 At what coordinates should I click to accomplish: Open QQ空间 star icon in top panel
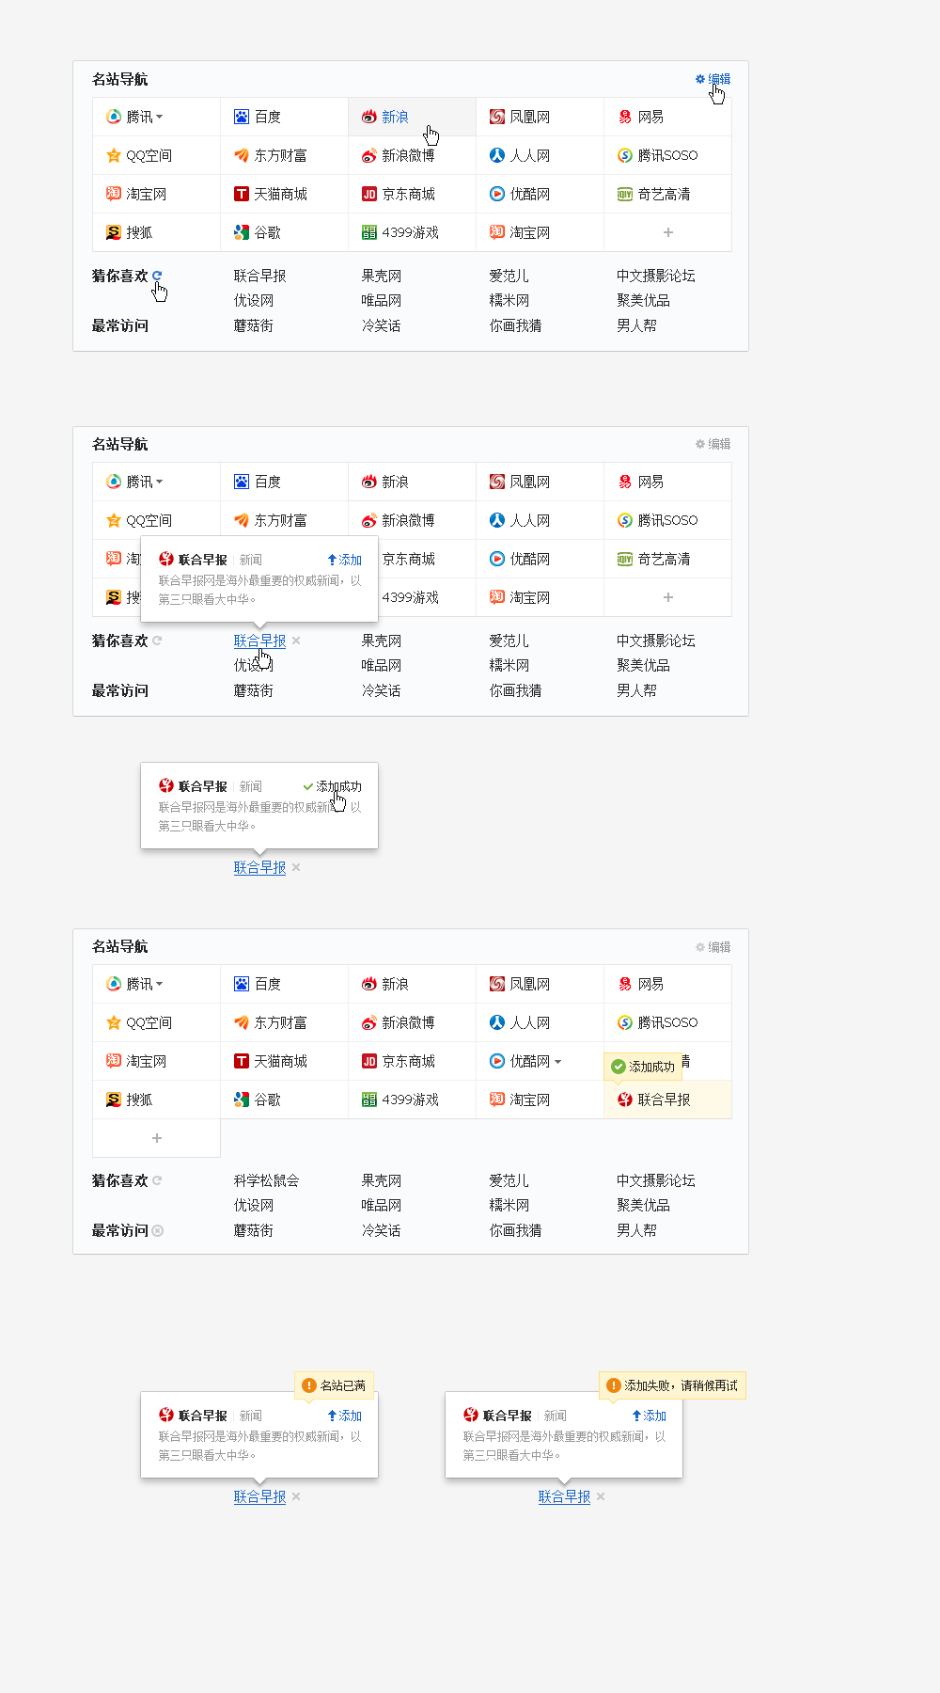click(x=114, y=155)
